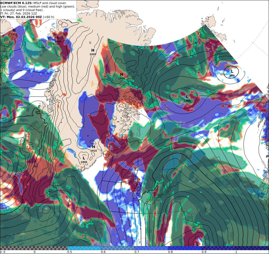
Task: Click the 'ECMWF/ECM 0.125' title text
Action: 16,3
